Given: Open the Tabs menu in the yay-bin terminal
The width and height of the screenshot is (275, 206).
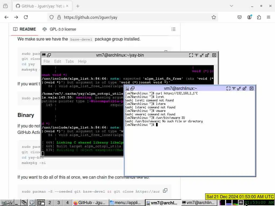Looking at the screenshot, I should tap(70, 61).
